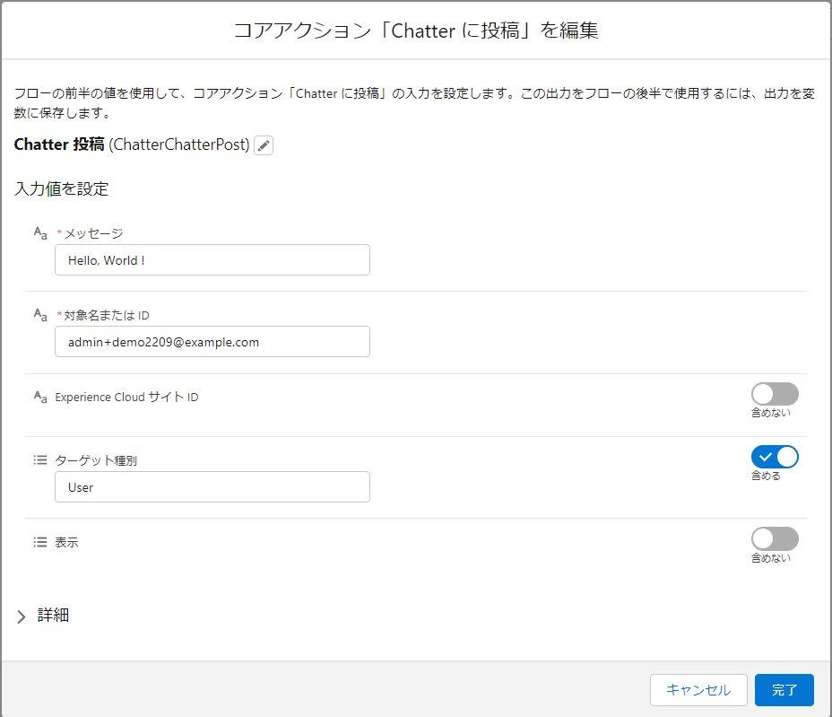Screen dimensions: 832x717
Task: Open the ターゲット種別 field showing User
Action: [x=212, y=487]
